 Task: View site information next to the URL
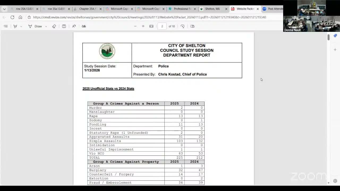tap(29, 17)
